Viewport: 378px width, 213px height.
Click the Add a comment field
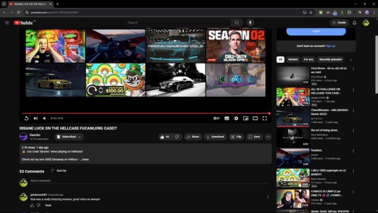click(x=150, y=181)
